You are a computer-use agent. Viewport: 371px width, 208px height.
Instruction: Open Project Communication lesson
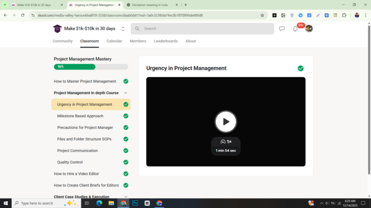77,150
